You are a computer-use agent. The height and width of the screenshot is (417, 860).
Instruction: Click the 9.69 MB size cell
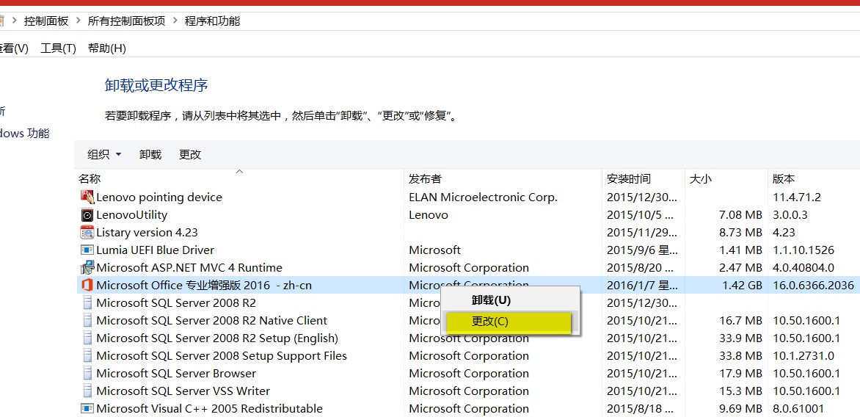740,408
